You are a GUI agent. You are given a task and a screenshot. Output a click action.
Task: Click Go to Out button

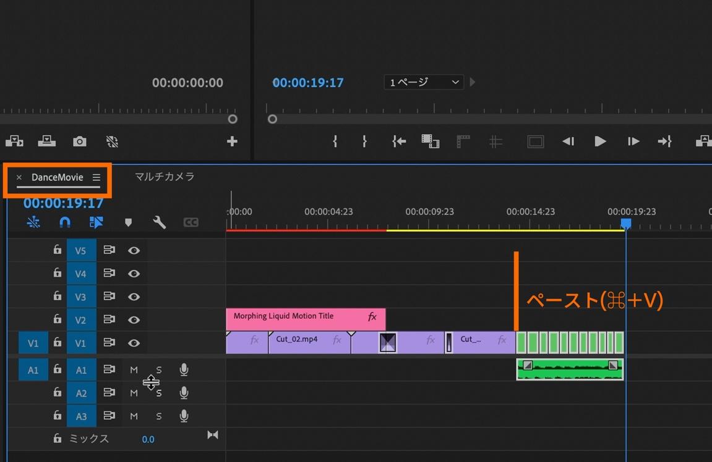(x=665, y=141)
